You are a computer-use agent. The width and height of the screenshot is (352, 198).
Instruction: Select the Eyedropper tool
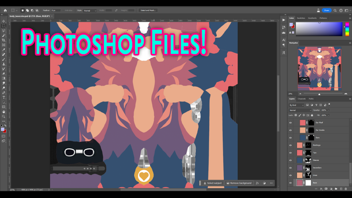tap(4, 50)
